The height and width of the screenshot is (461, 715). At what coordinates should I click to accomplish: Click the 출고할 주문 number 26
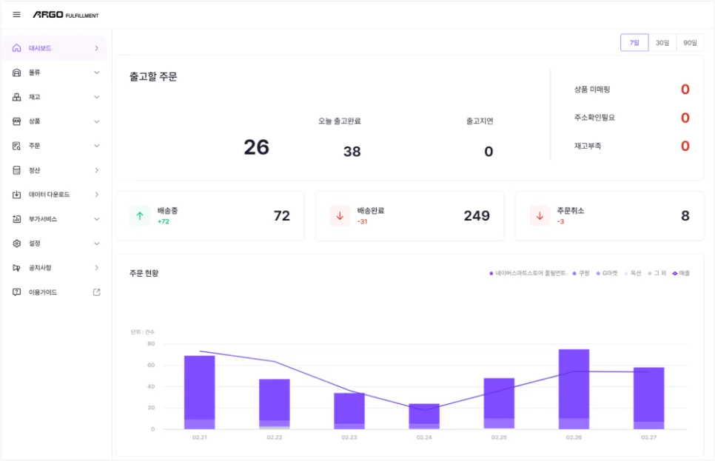(256, 147)
